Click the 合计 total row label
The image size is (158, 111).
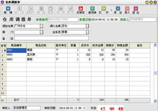(16, 100)
